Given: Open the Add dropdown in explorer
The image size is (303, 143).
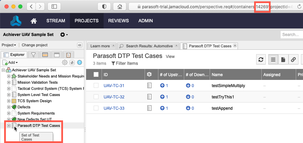Looking at the screenshot, I should tap(10, 62).
